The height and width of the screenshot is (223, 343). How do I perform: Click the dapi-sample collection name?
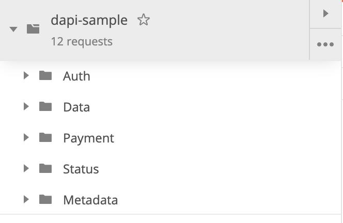(89, 21)
